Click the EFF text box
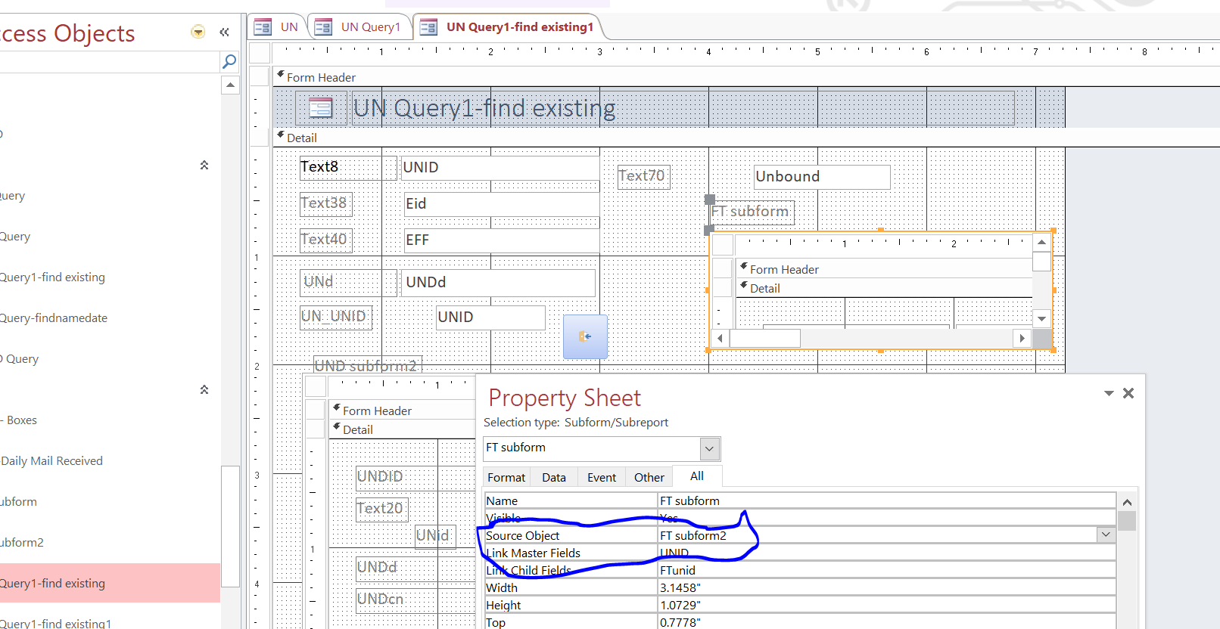Image resolution: width=1220 pixels, height=629 pixels. click(502, 240)
